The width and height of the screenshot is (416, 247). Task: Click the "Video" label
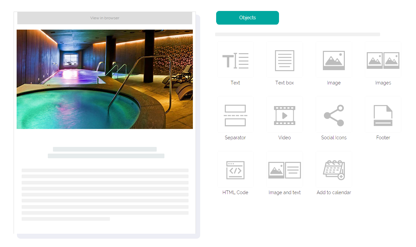point(285,138)
